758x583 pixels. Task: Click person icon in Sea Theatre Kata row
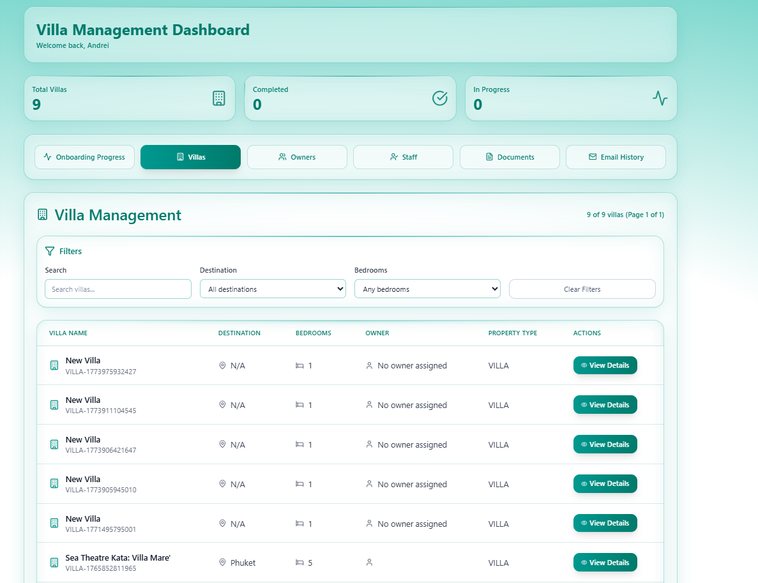[x=369, y=562]
